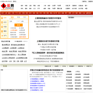
Task: Open 交通法规 in header nav
Action: tap(81, 6)
